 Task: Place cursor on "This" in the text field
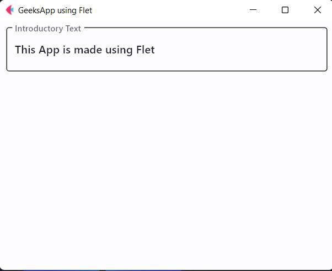click(25, 50)
